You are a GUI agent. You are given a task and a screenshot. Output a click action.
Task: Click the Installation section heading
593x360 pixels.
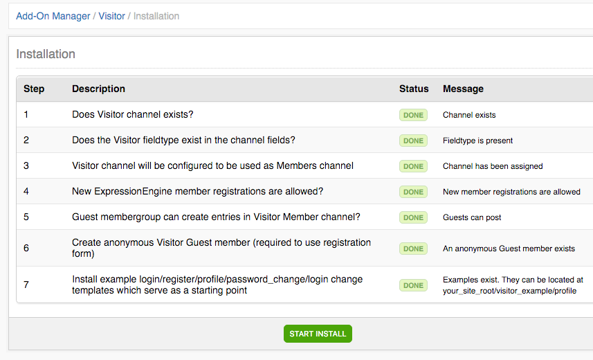pos(46,54)
